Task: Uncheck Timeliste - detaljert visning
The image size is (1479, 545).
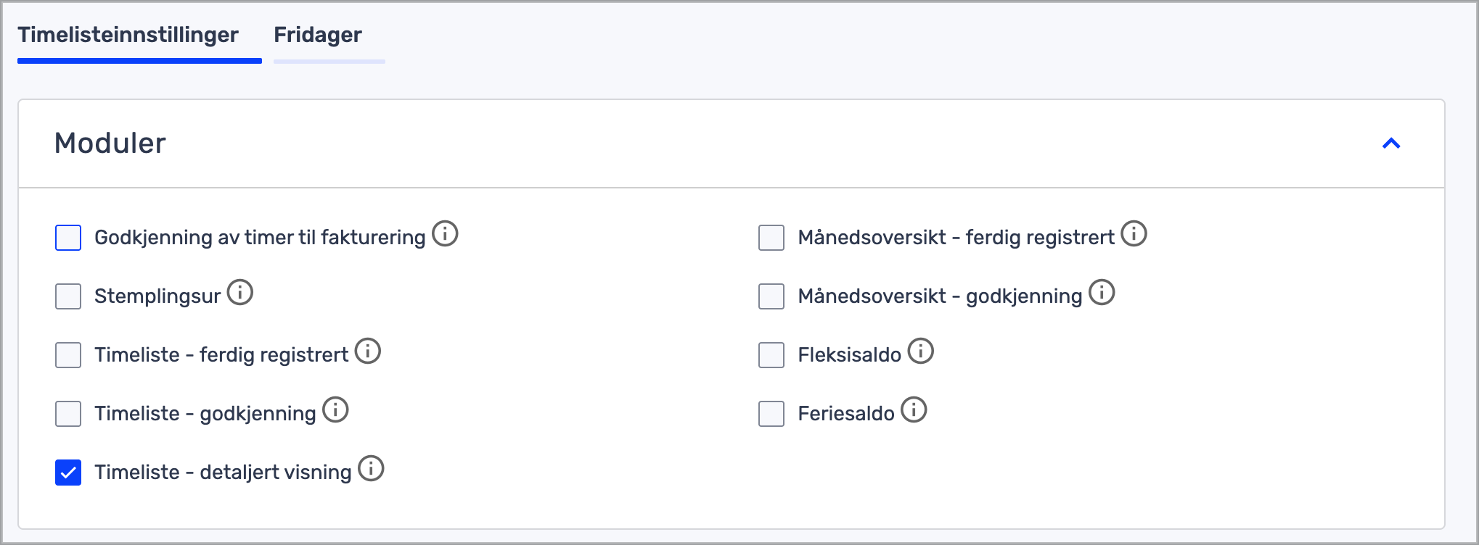Action: [x=68, y=473]
